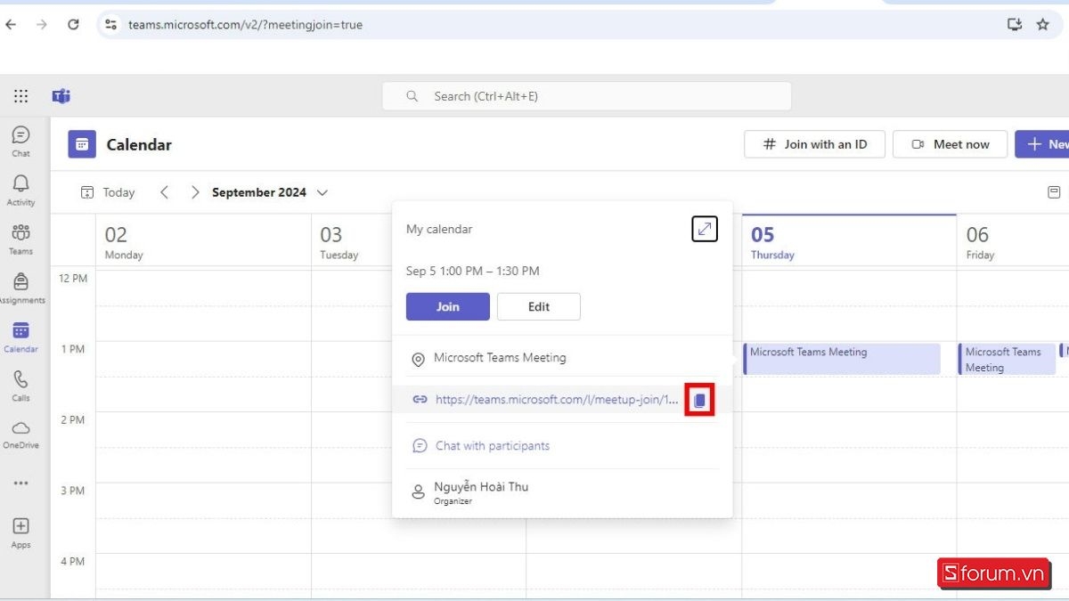Open the Activity bell in sidebar
Viewport: 1069px width, 601px height.
pyautogui.click(x=20, y=191)
